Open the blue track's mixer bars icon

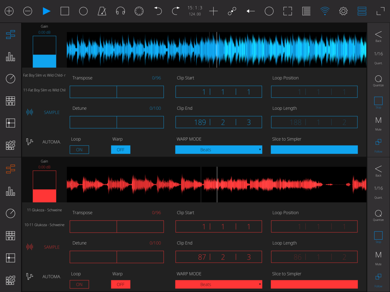click(x=10, y=57)
